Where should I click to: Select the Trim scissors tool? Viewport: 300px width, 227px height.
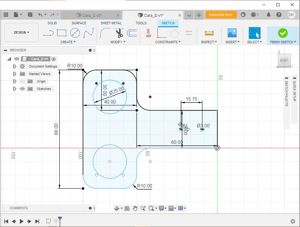tap(119, 33)
